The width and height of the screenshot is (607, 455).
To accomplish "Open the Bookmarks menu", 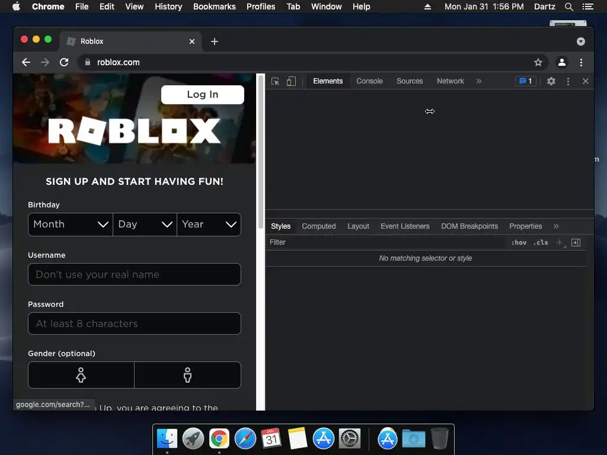I will [215, 7].
